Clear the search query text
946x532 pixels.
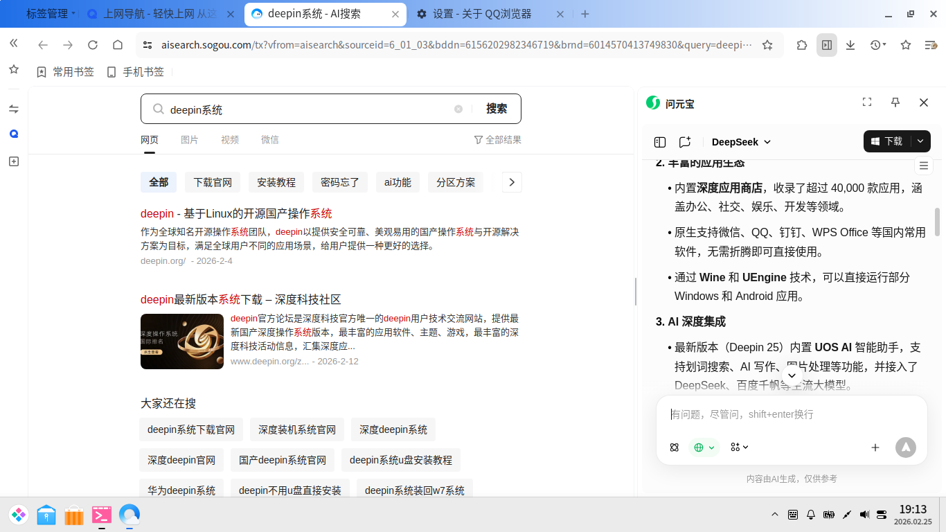pyautogui.click(x=458, y=109)
